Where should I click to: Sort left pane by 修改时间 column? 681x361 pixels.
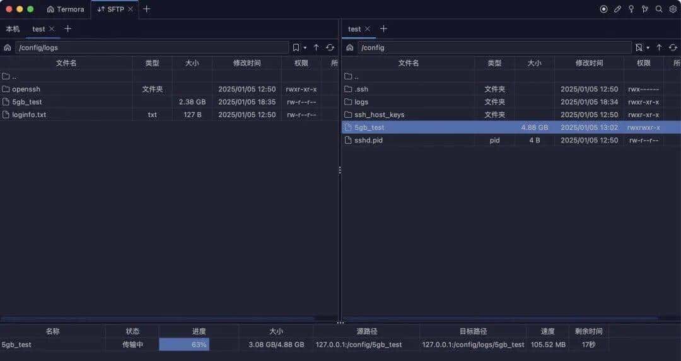pyautogui.click(x=247, y=64)
